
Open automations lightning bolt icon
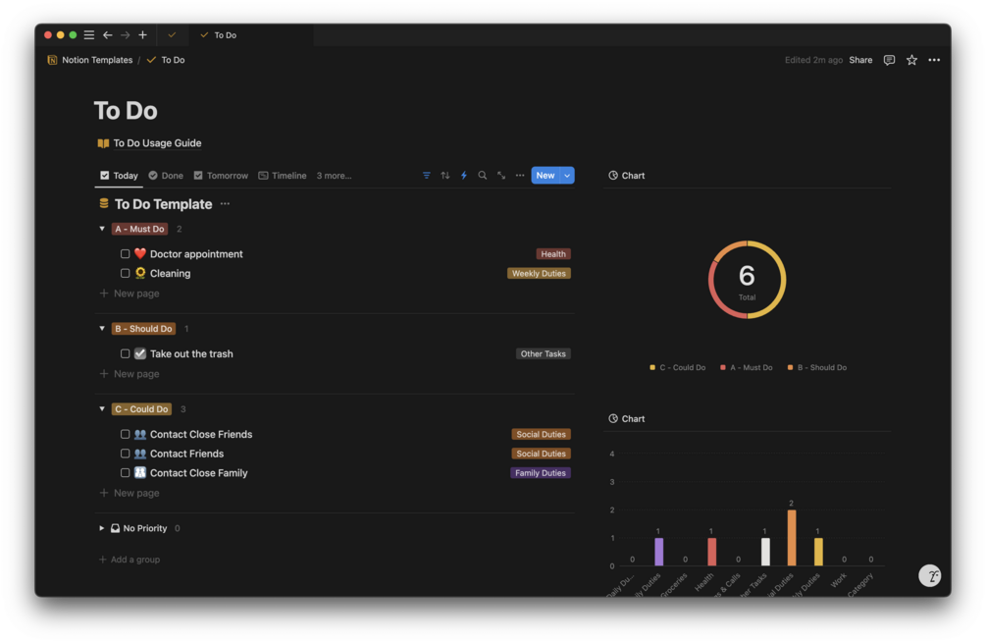pyautogui.click(x=464, y=176)
